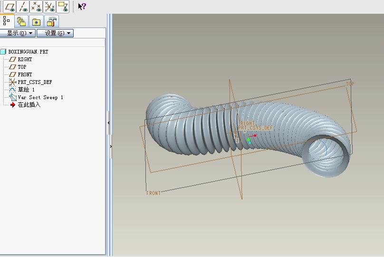
Task: Toggle datum axis display icon
Action: click(x=23, y=7)
